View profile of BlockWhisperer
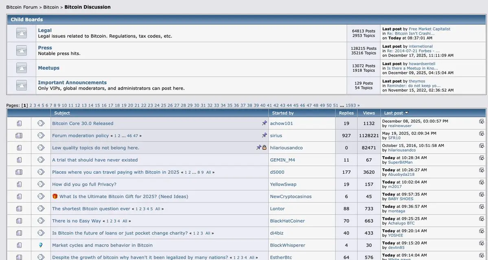488x260 pixels. point(288,245)
